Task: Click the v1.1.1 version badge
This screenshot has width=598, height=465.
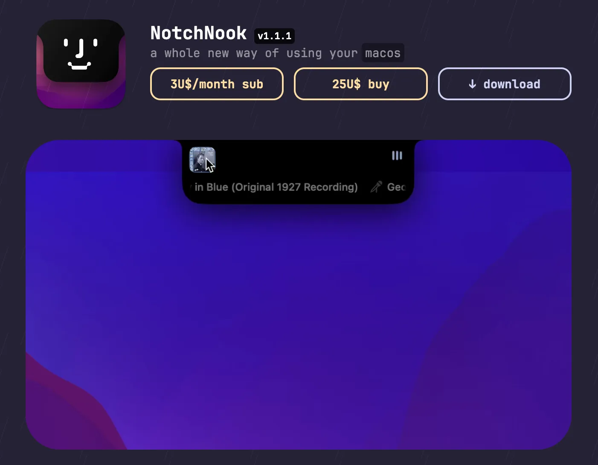Action: [274, 36]
